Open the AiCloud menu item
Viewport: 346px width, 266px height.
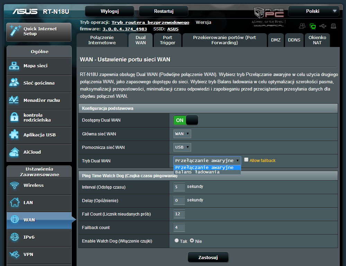pyautogui.click(x=39, y=152)
